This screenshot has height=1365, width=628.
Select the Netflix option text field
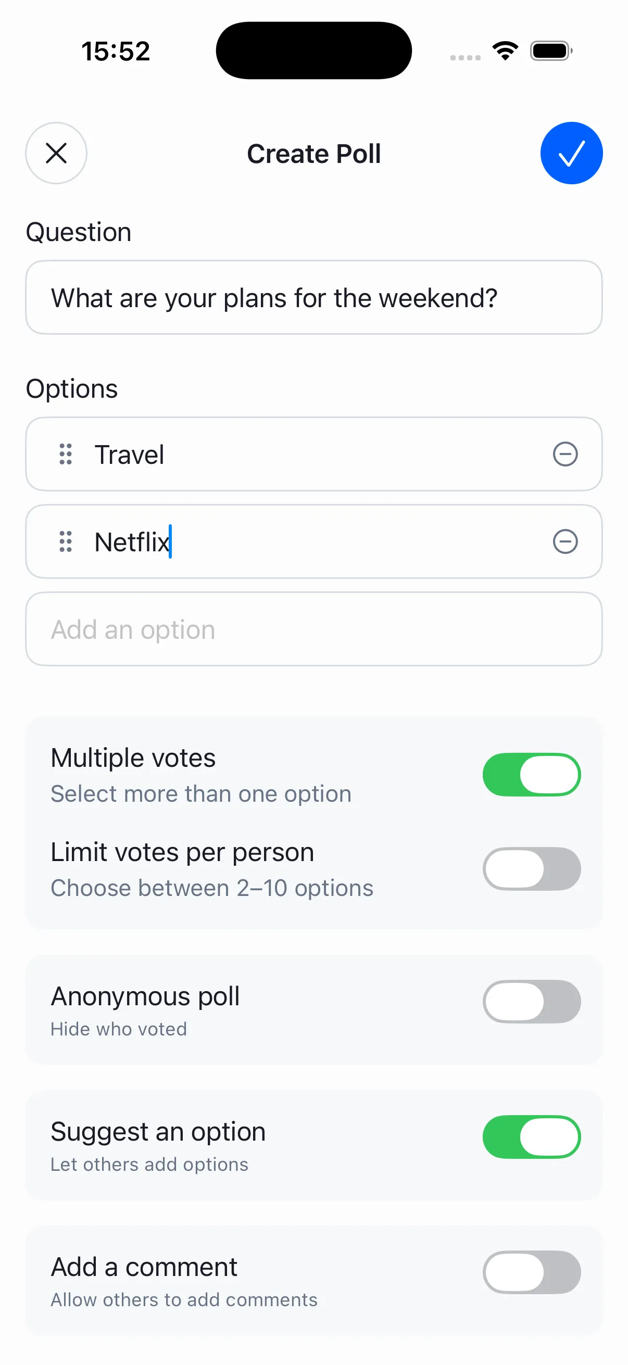tap(265, 541)
